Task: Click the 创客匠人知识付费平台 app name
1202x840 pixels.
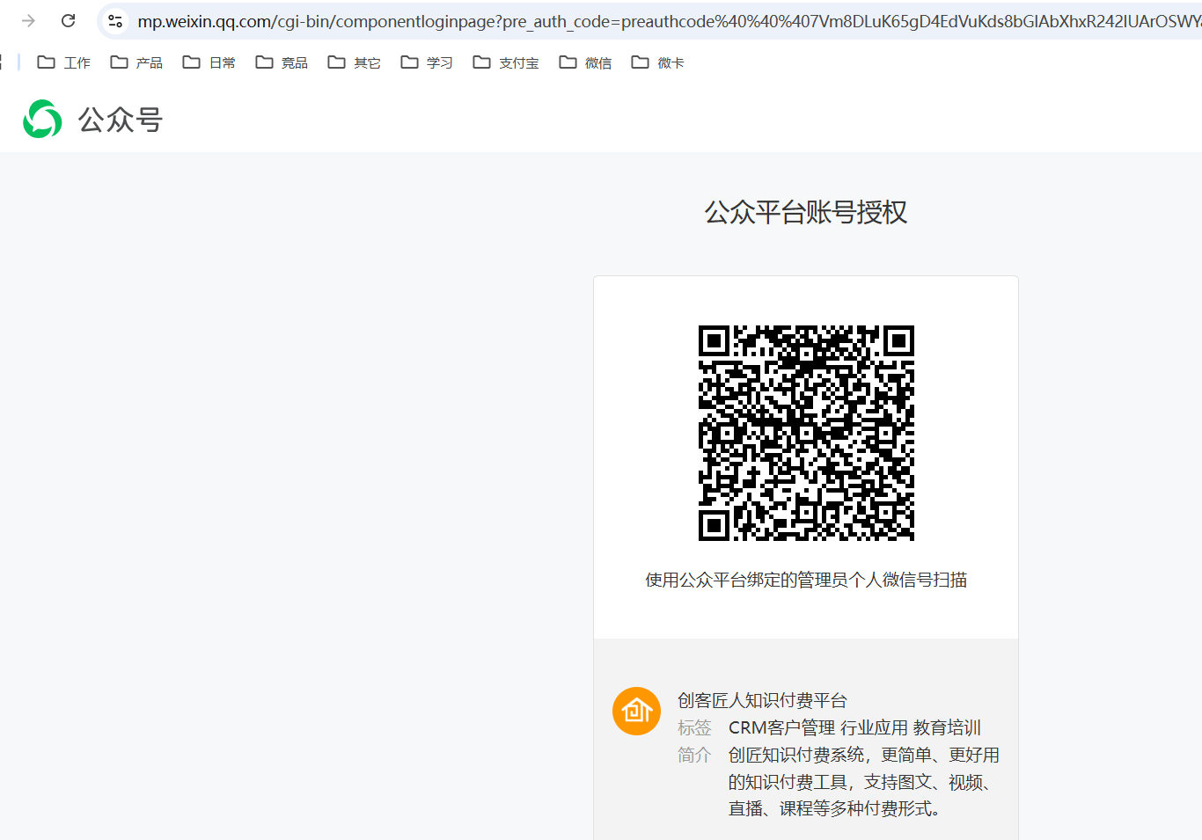Action: tap(762, 700)
